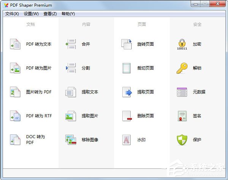This screenshot has height=180, width=228.
Task: Choose the 水印 watermark icon
Action: [127, 140]
